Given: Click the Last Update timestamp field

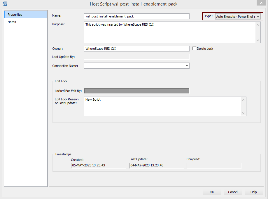Looking at the screenshot, I should 157,166.
